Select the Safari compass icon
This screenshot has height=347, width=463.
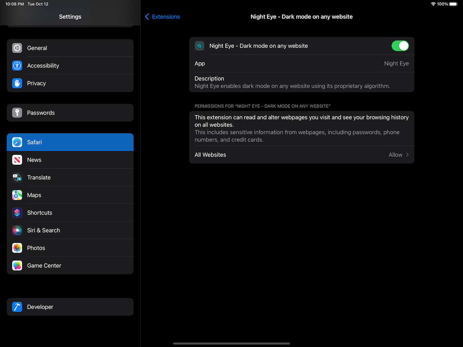tap(17, 142)
